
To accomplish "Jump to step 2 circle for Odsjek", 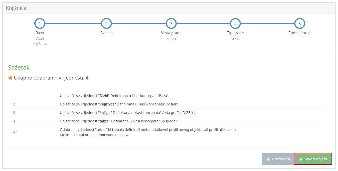I will click(x=106, y=24).
